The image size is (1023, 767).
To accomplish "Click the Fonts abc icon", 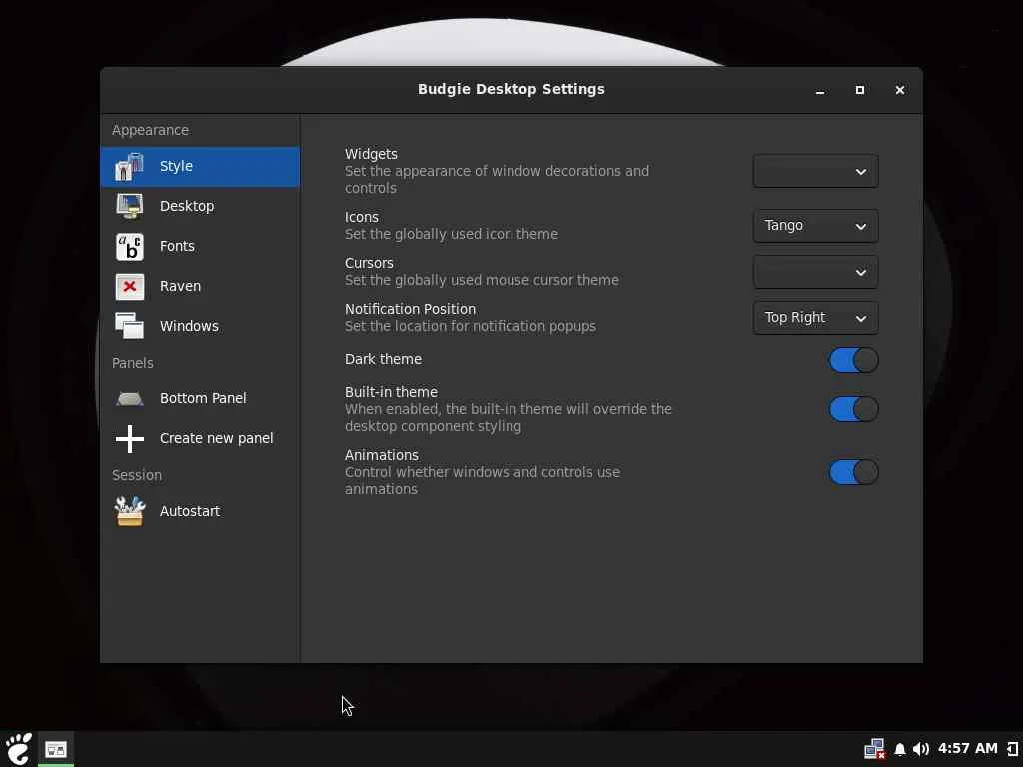I will tap(129, 247).
